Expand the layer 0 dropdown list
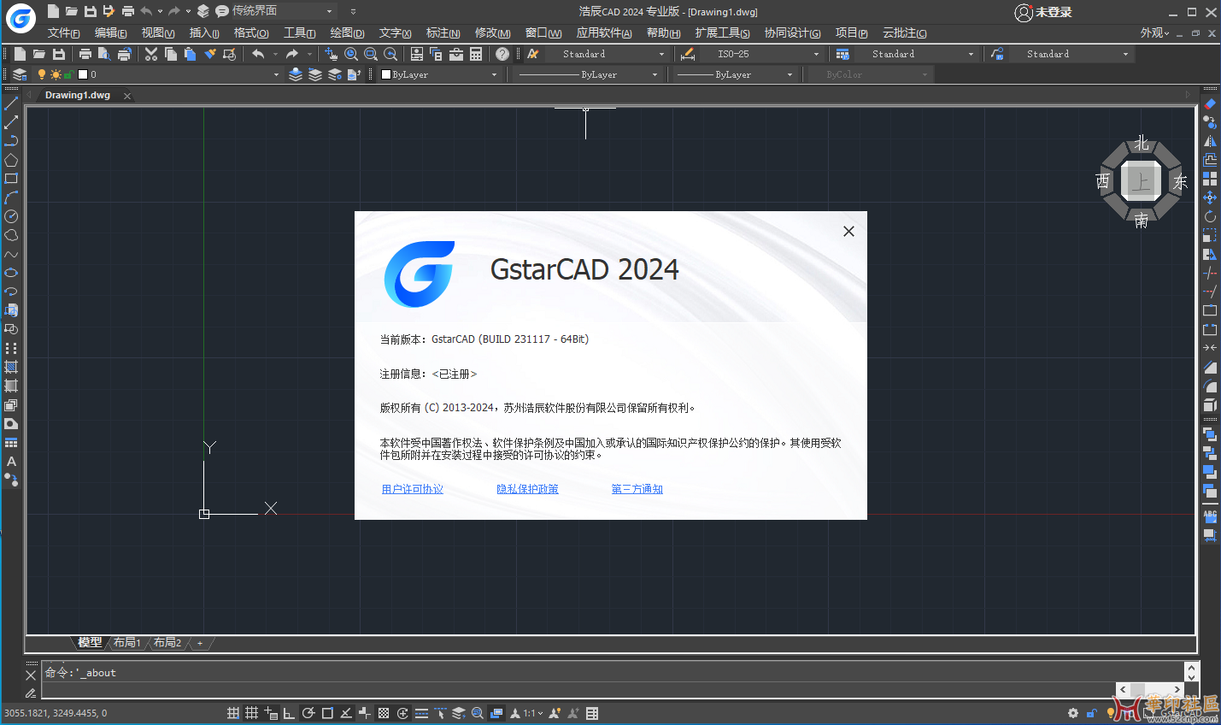1221x725 pixels. click(276, 74)
